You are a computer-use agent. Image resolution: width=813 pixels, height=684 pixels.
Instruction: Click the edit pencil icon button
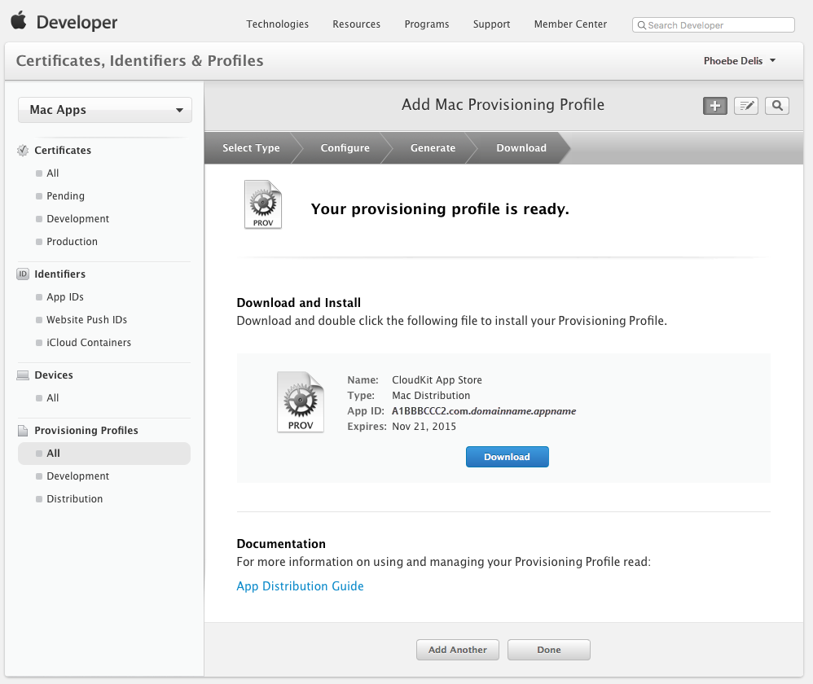pos(746,106)
